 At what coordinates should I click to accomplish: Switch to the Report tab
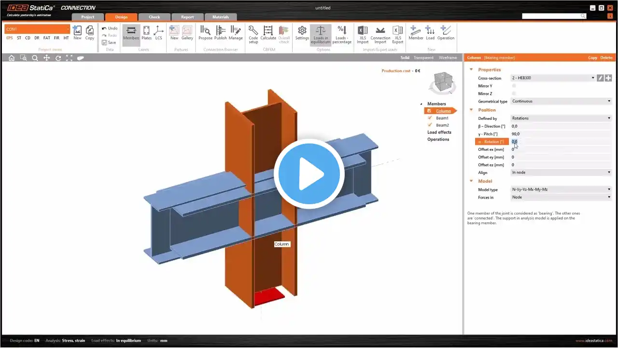[187, 17]
